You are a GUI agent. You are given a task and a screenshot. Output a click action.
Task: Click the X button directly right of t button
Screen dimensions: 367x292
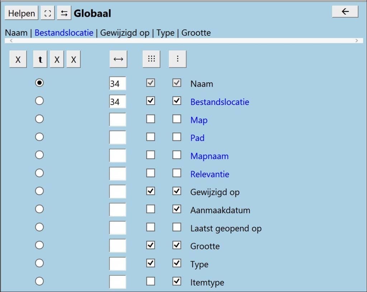click(57, 59)
